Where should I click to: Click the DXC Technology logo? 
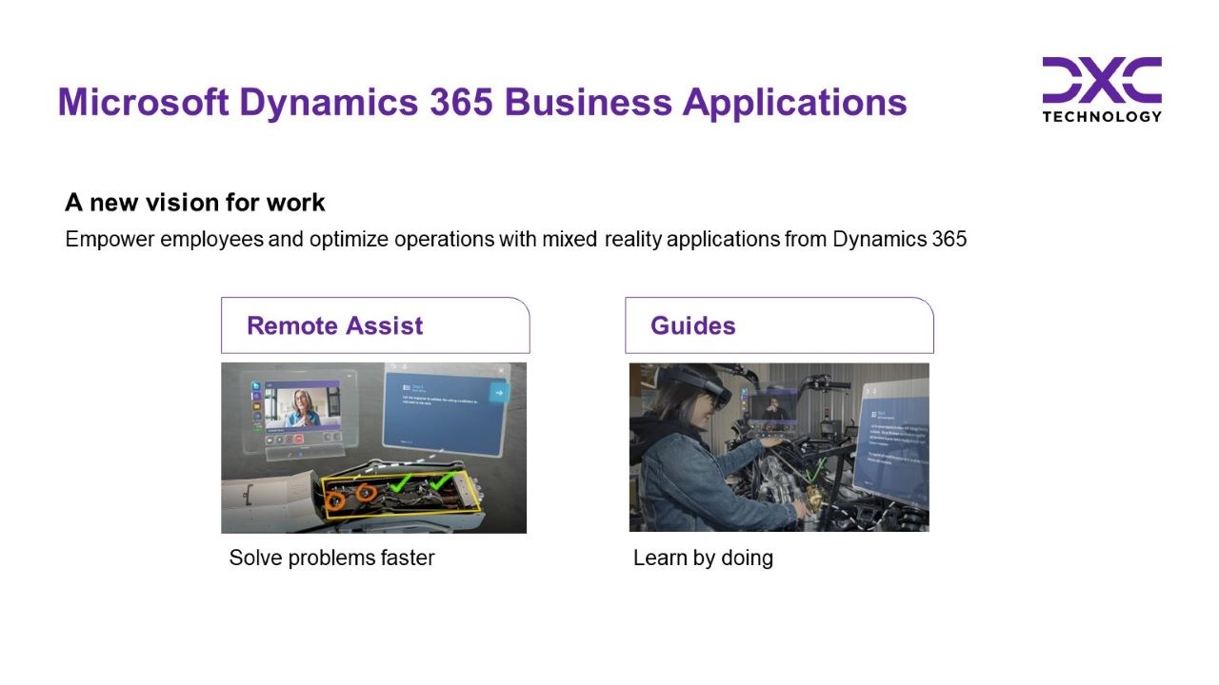[x=1102, y=89]
